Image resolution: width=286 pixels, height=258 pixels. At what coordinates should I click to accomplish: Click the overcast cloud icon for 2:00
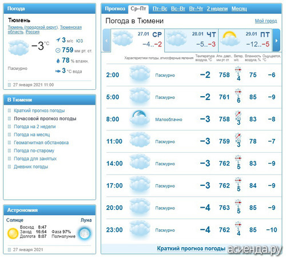(x=140, y=73)
